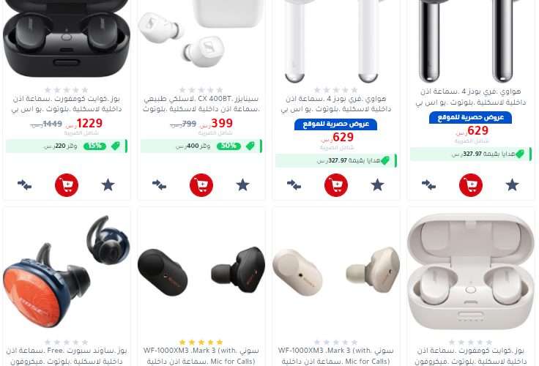The height and width of the screenshot is (366, 539).
Task: Add silver Huawei FreeBuds 4 to cart
Action: coord(471,185)
